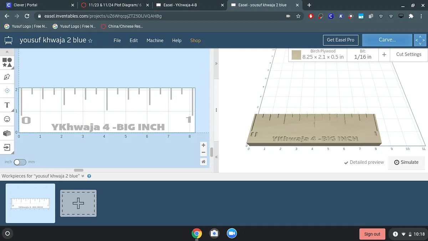Open the Apps brick icon

(7, 133)
